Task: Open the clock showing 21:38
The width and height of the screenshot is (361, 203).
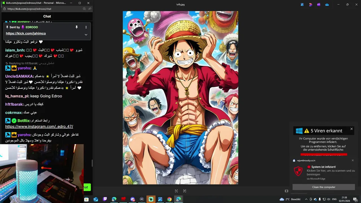Action: coord(344,199)
